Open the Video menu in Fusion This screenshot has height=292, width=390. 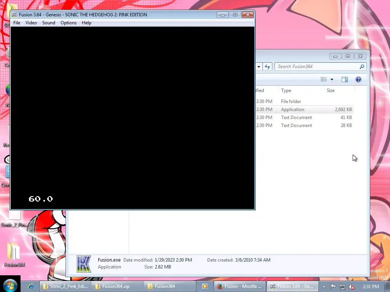31,22
